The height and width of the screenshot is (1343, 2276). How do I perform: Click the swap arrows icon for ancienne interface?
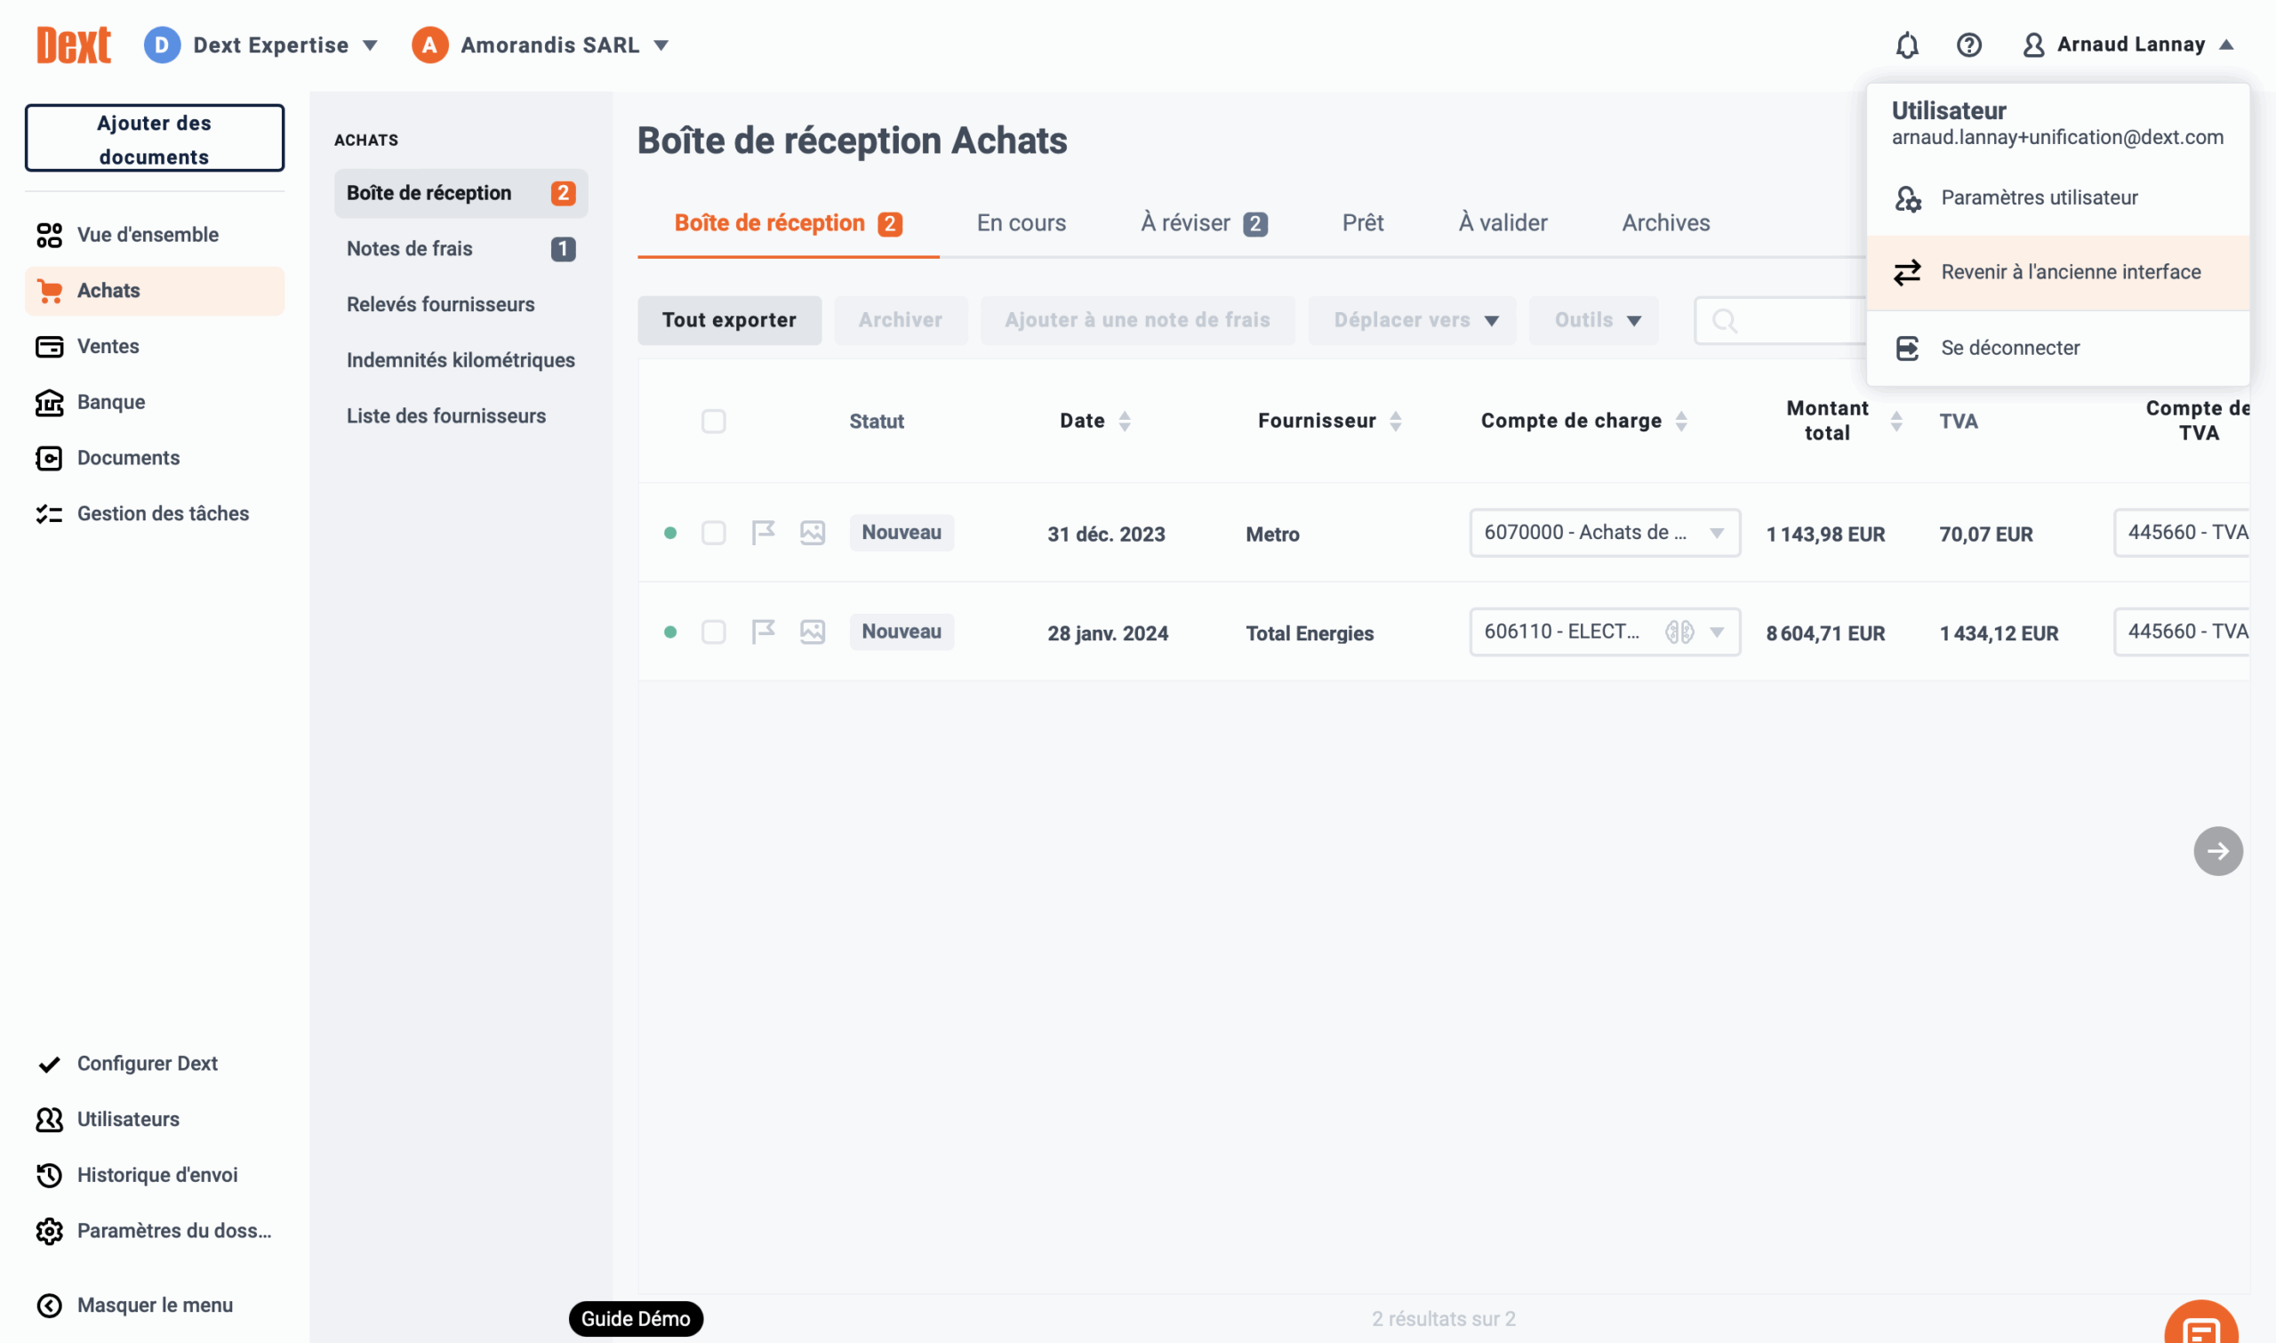pyautogui.click(x=1907, y=272)
